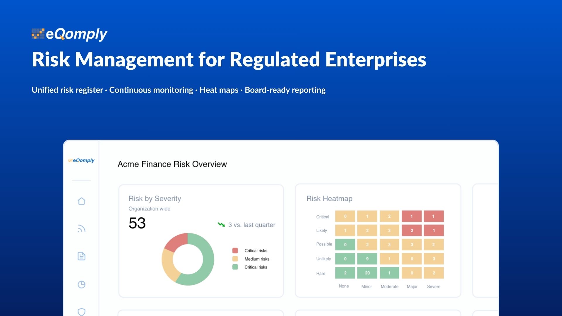Open the feed signal icon in sidebar
This screenshot has width=562, height=316.
click(x=81, y=229)
